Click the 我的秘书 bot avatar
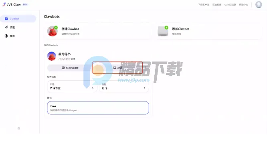Viewport: 267px width, 145px height. click(x=52, y=56)
